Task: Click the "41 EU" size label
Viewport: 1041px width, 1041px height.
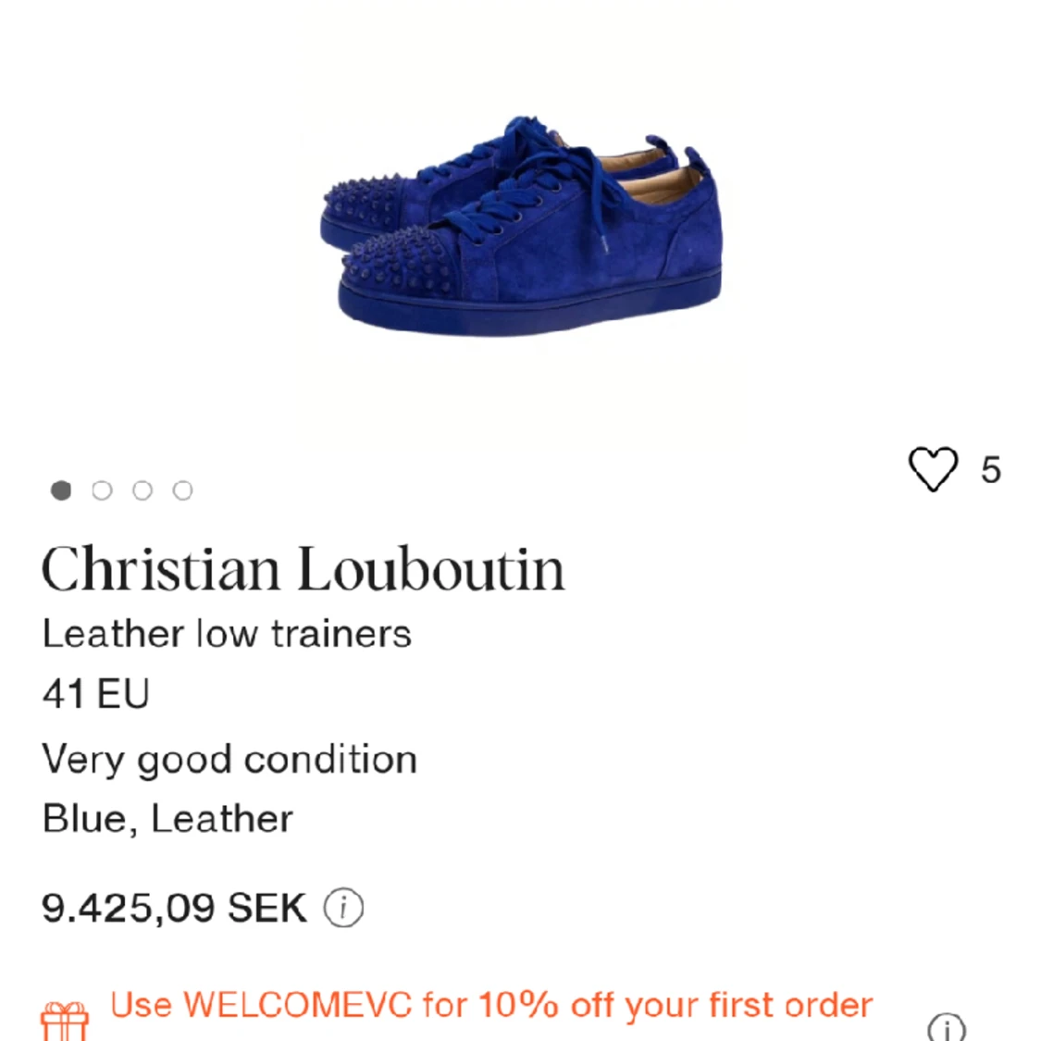Action: click(95, 692)
